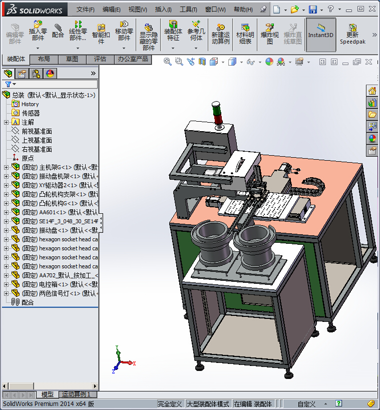Click the Section View icon
The height and width of the screenshot is (410, 380).
coord(202,62)
